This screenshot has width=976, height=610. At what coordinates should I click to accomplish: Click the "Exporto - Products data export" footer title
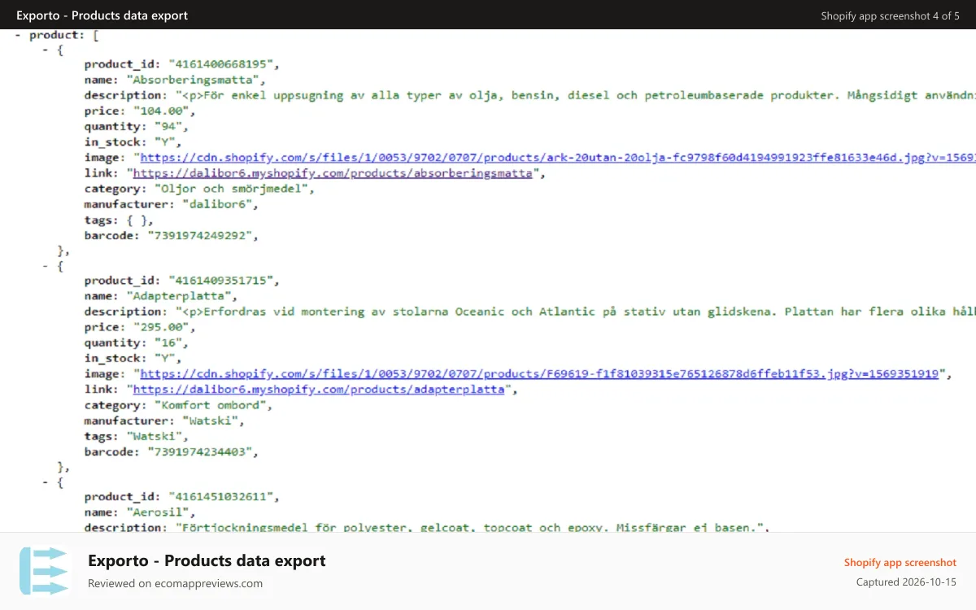point(207,560)
